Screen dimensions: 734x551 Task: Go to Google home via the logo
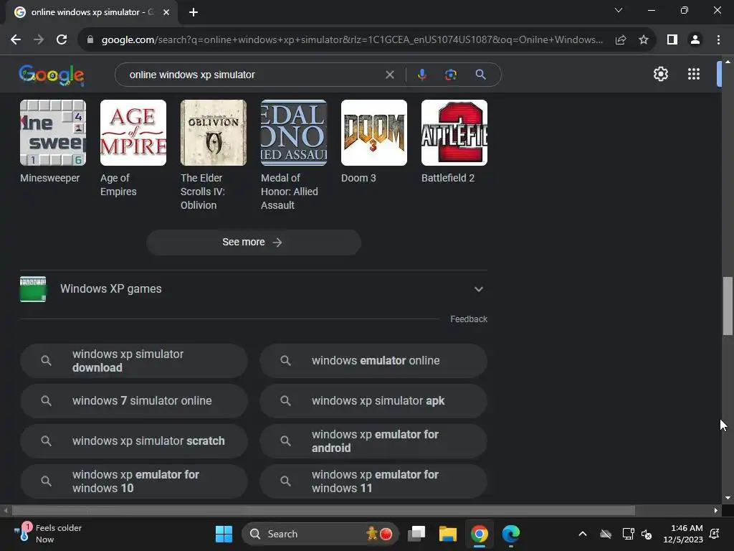(x=52, y=75)
